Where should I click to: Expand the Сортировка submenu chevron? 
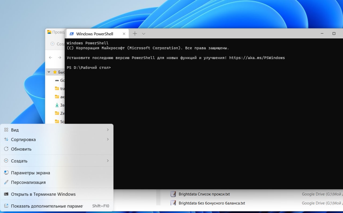108,139
